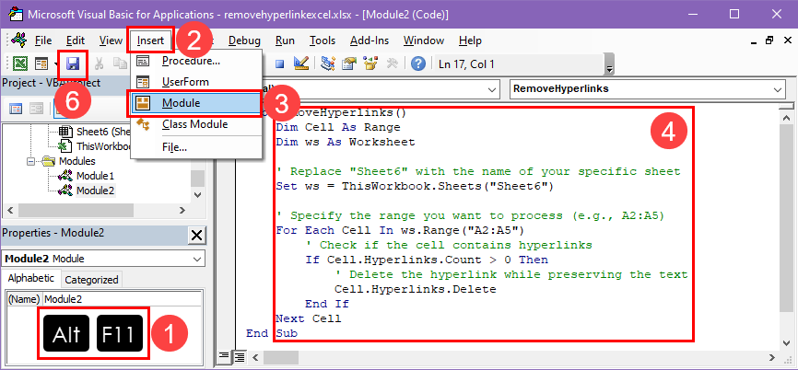This screenshot has width=798, height=370.
Task: Click the 'Next Cell' code line
Action: pyautogui.click(x=309, y=319)
